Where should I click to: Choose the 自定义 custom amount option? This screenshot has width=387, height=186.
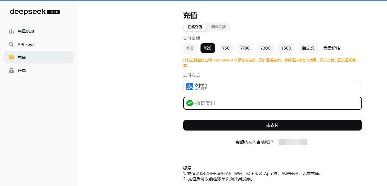(308, 48)
